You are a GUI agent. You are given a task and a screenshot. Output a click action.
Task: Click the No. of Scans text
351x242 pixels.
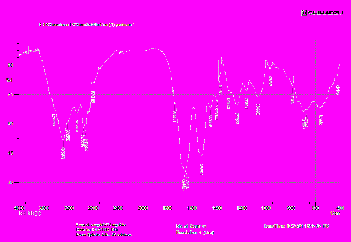pos(191,227)
